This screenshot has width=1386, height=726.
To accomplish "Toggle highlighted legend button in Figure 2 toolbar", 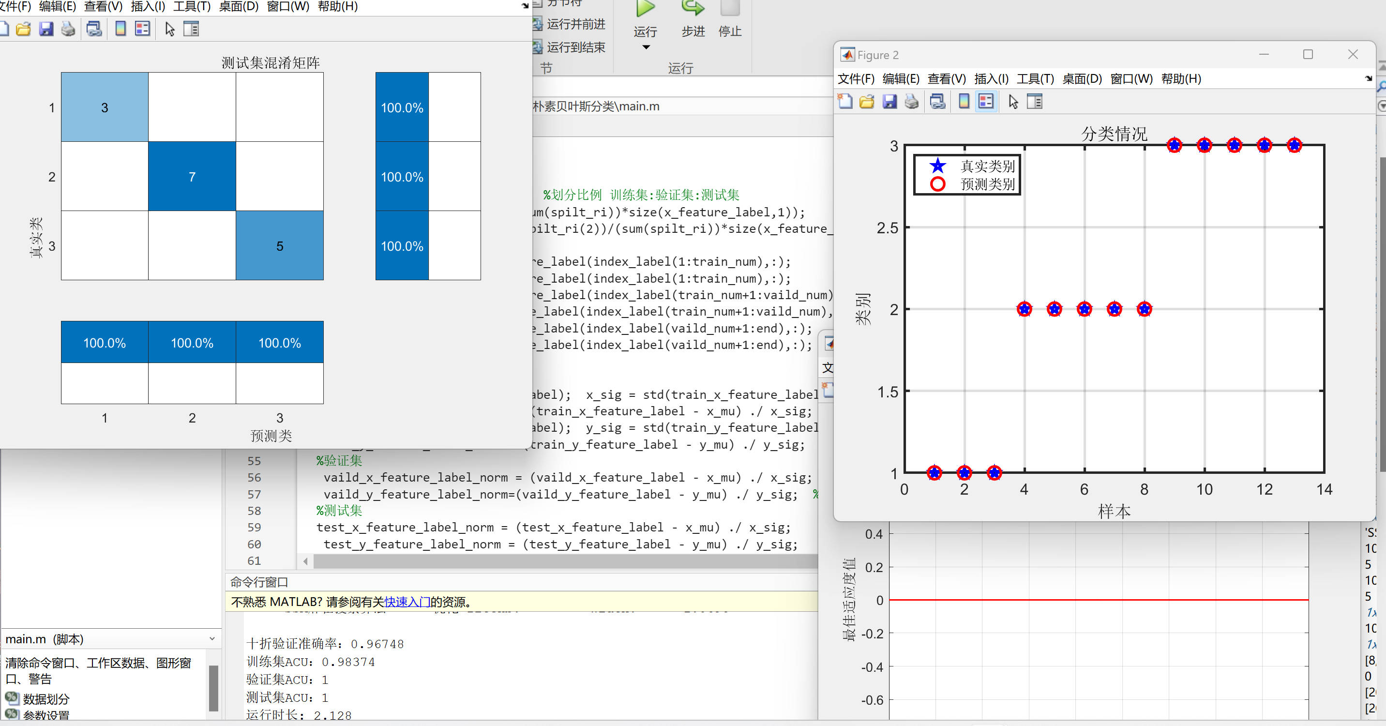I will [x=986, y=101].
